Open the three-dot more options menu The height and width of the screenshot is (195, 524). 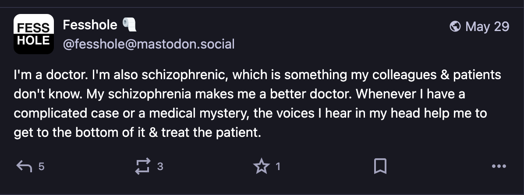click(499, 166)
